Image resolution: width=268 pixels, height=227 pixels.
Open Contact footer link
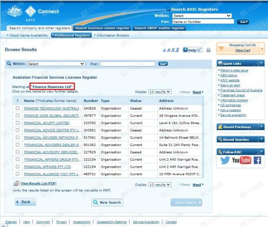(x=171, y=222)
